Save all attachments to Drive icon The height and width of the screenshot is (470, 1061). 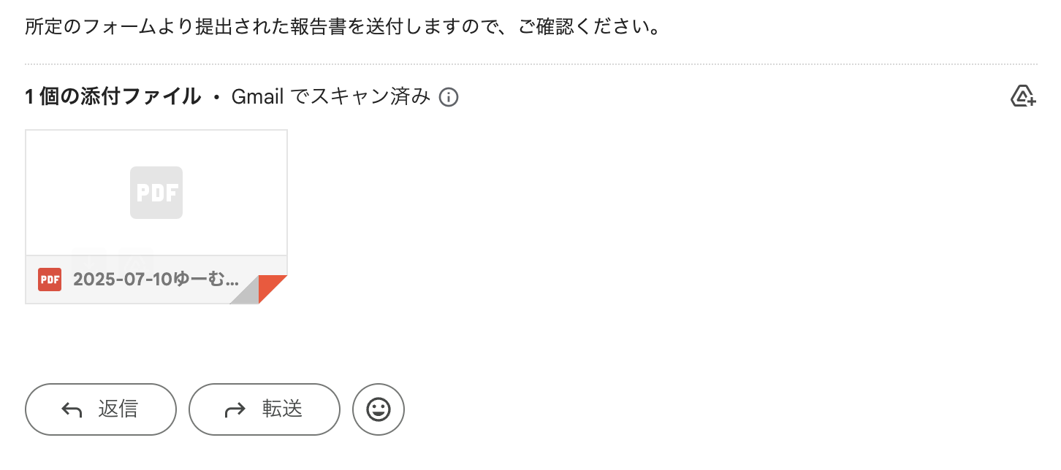(1023, 96)
